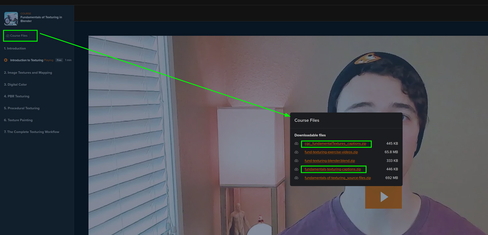Screen dimensions: 488x235
Task: Expand the 1. Introduction chapter
Action: tap(15, 48)
